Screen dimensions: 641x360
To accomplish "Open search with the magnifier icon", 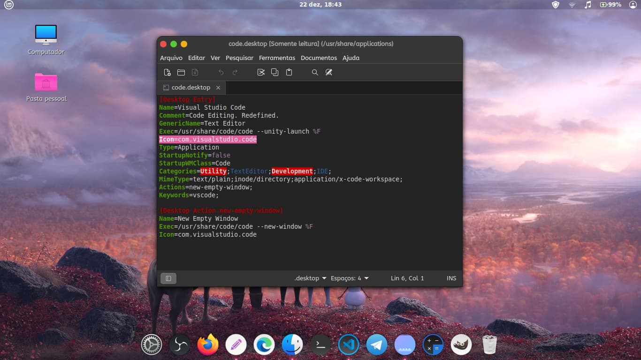I will coord(315,72).
